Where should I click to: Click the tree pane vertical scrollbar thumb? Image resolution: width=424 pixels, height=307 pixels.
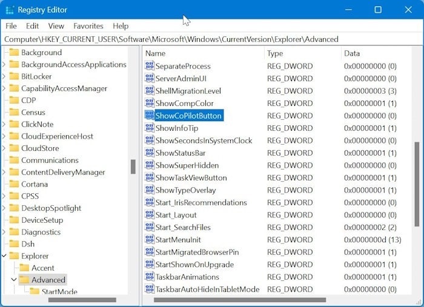(133, 167)
